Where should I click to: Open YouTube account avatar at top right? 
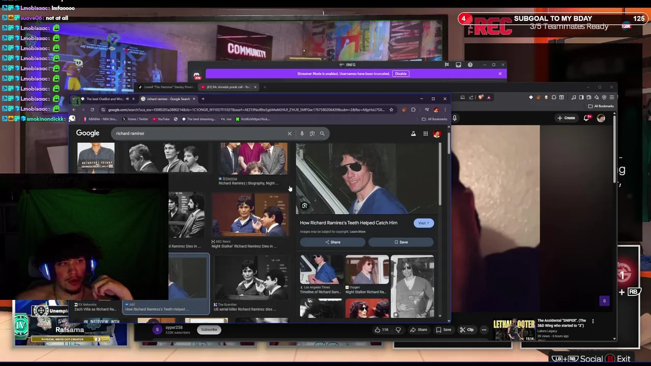(601, 118)
